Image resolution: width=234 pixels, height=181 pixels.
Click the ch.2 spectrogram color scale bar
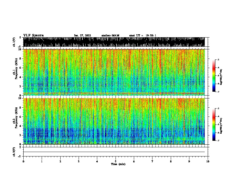pyautogui.click(x=214, y=125)
